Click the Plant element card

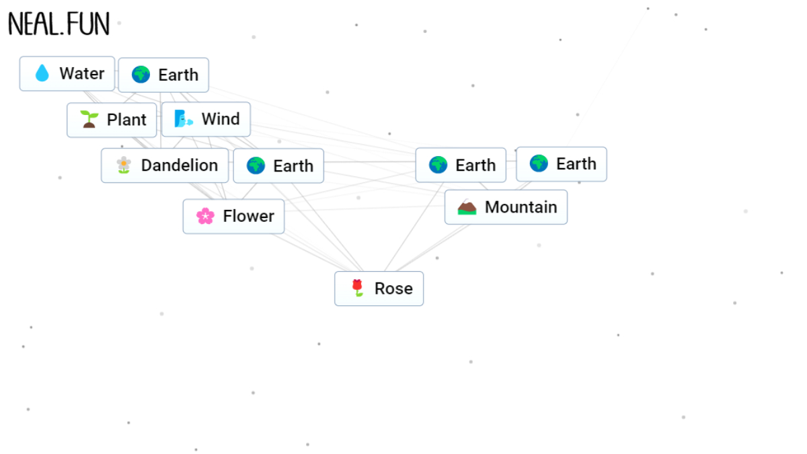pos(112,120)
